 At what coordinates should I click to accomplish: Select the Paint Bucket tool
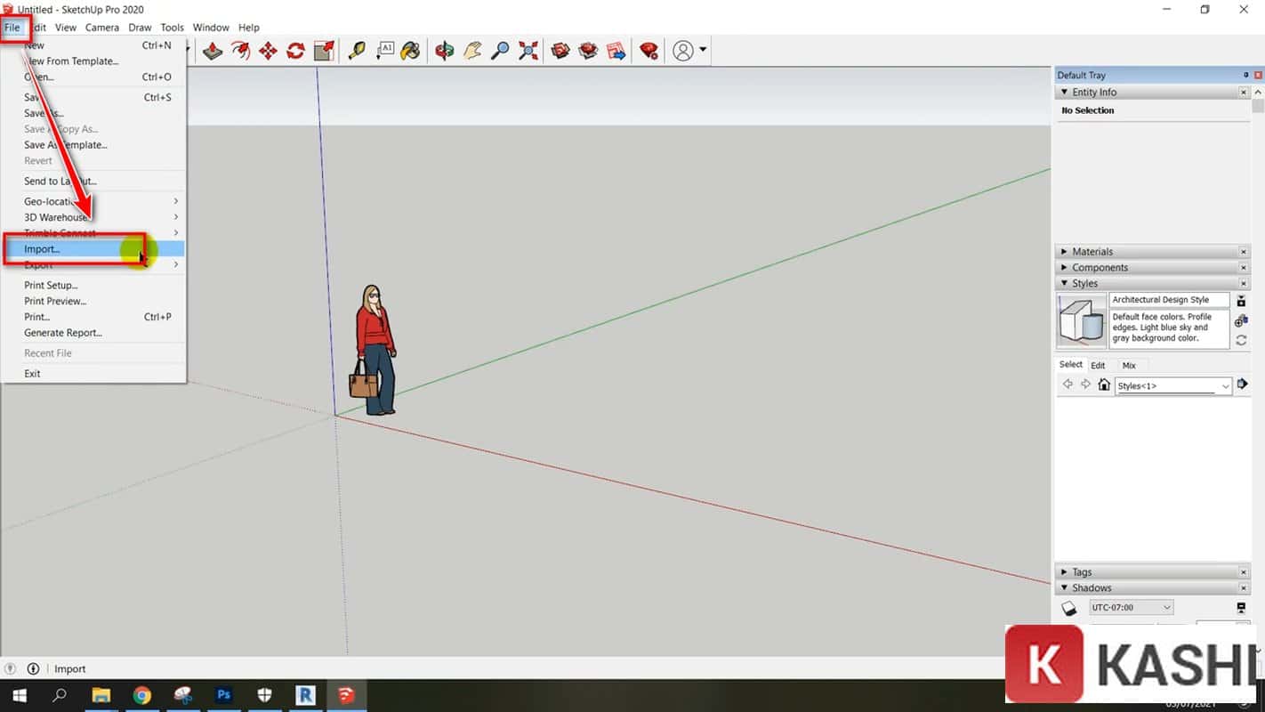pos(410,51)
